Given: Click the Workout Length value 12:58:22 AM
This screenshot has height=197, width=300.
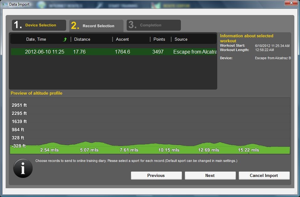Looking at the screenshot, I should (x=264, y=50).
